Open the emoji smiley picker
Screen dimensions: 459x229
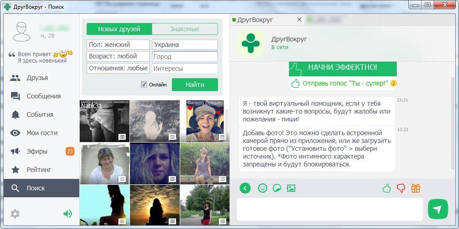point(263,188)
